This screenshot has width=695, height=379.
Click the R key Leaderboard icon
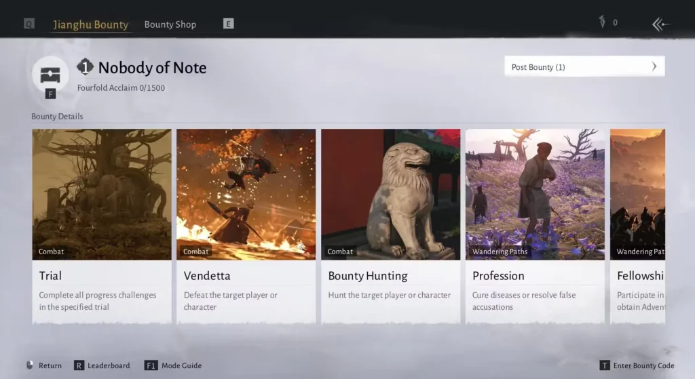pyautogui.click(x=79, y=365)
